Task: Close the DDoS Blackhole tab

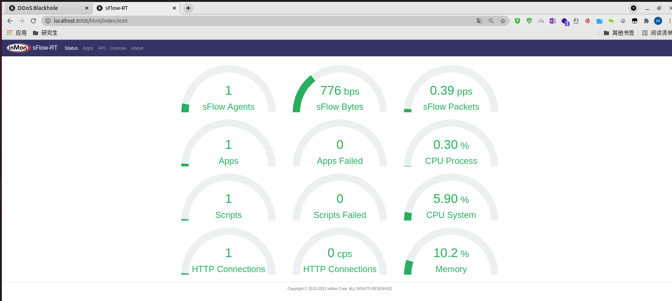Action: [x=87, y=8]
